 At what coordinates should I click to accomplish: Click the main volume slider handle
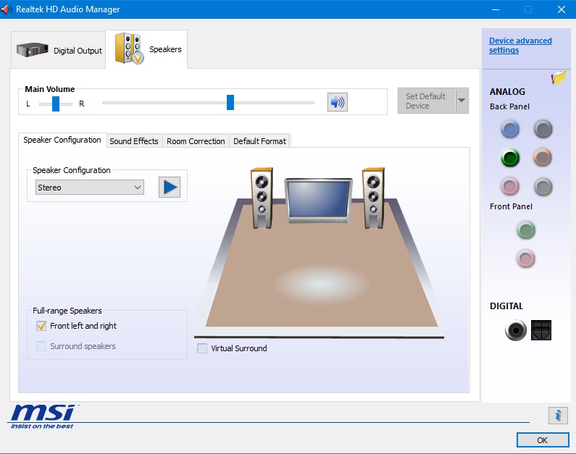(x=230, y=102)
